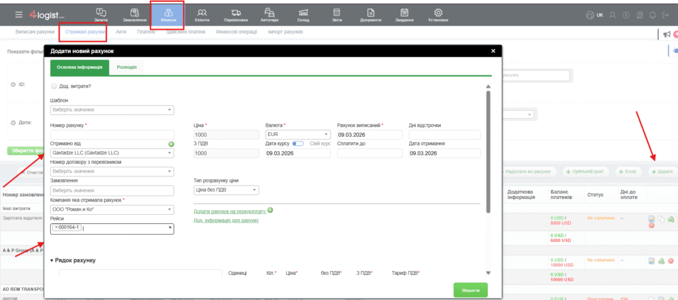This screenshot has height=300, width=678.
Task: Click the Номер рахунку input field
Action: pos(112,134)
